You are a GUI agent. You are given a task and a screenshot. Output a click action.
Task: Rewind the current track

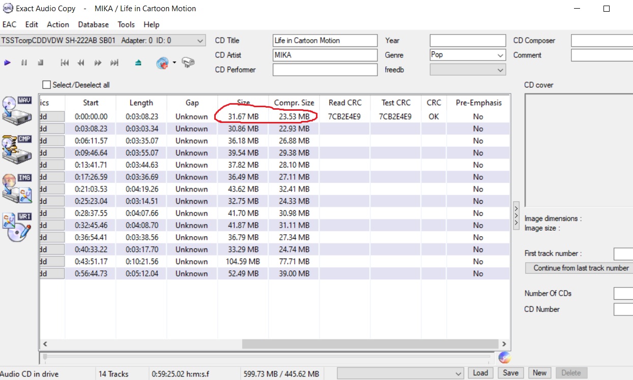[x=81, y=62]
